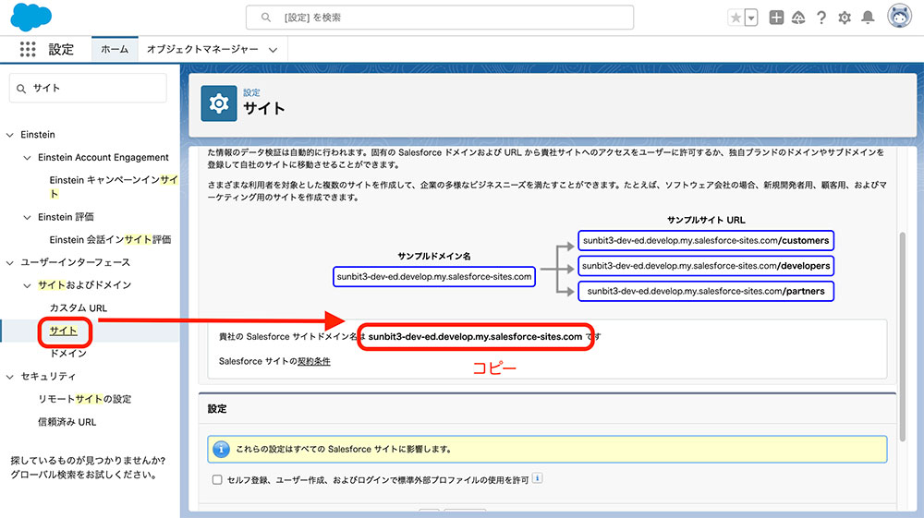Open the オブジェクトマネージャー tab dropdown chevron

pyautogui.click(x=273, y=50)
